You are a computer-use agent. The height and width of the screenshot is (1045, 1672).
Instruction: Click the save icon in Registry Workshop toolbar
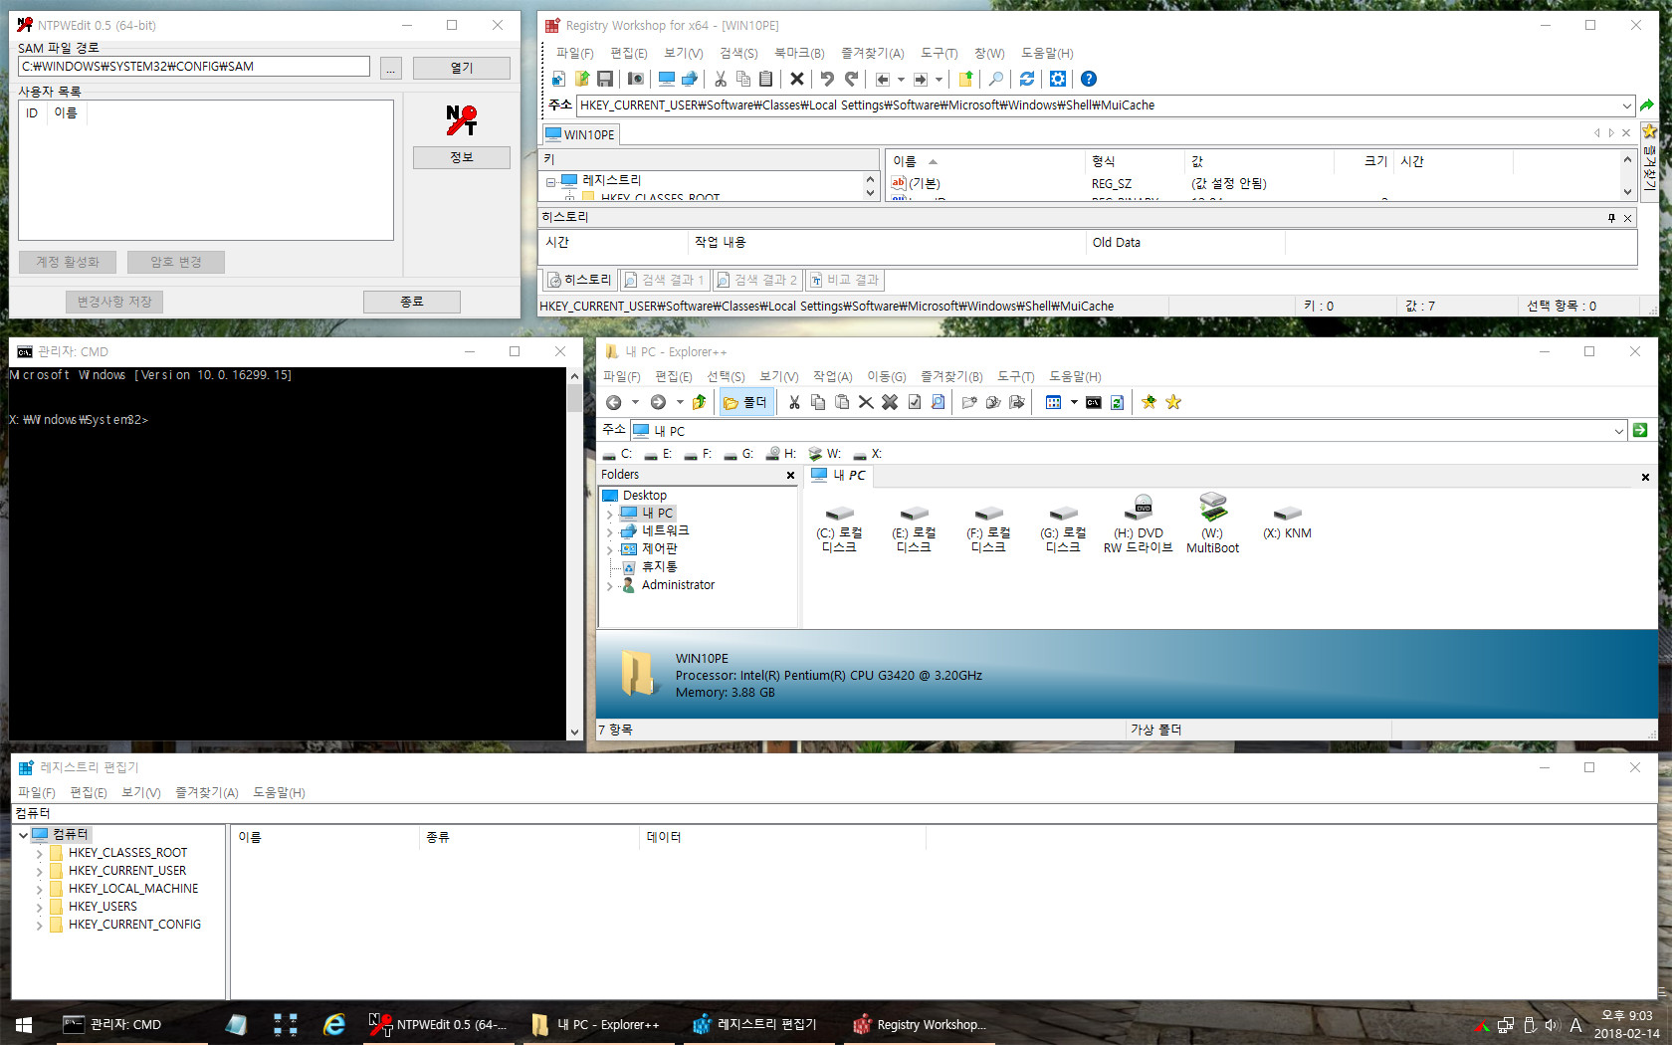[604, 79]
